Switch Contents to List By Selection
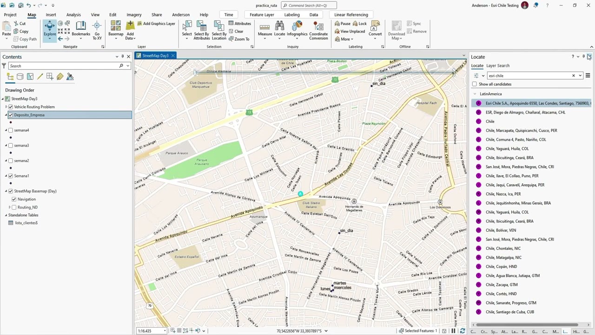595x335 pixels. (x=30, y=77)
